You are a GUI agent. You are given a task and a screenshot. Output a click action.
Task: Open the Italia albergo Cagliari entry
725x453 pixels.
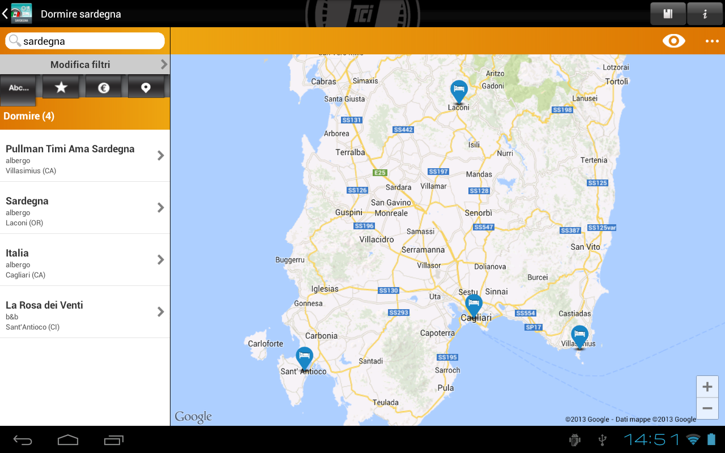pos(85,260)
